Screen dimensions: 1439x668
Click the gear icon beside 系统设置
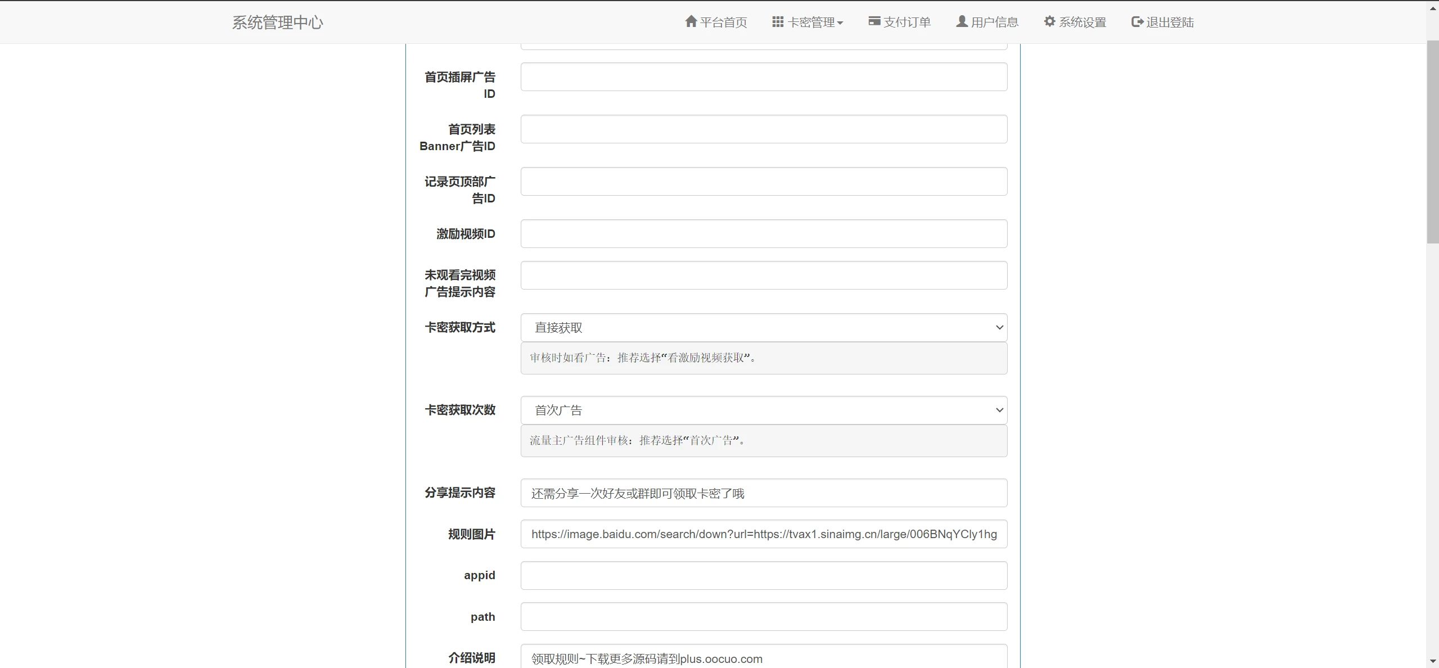pos(1049,21)
